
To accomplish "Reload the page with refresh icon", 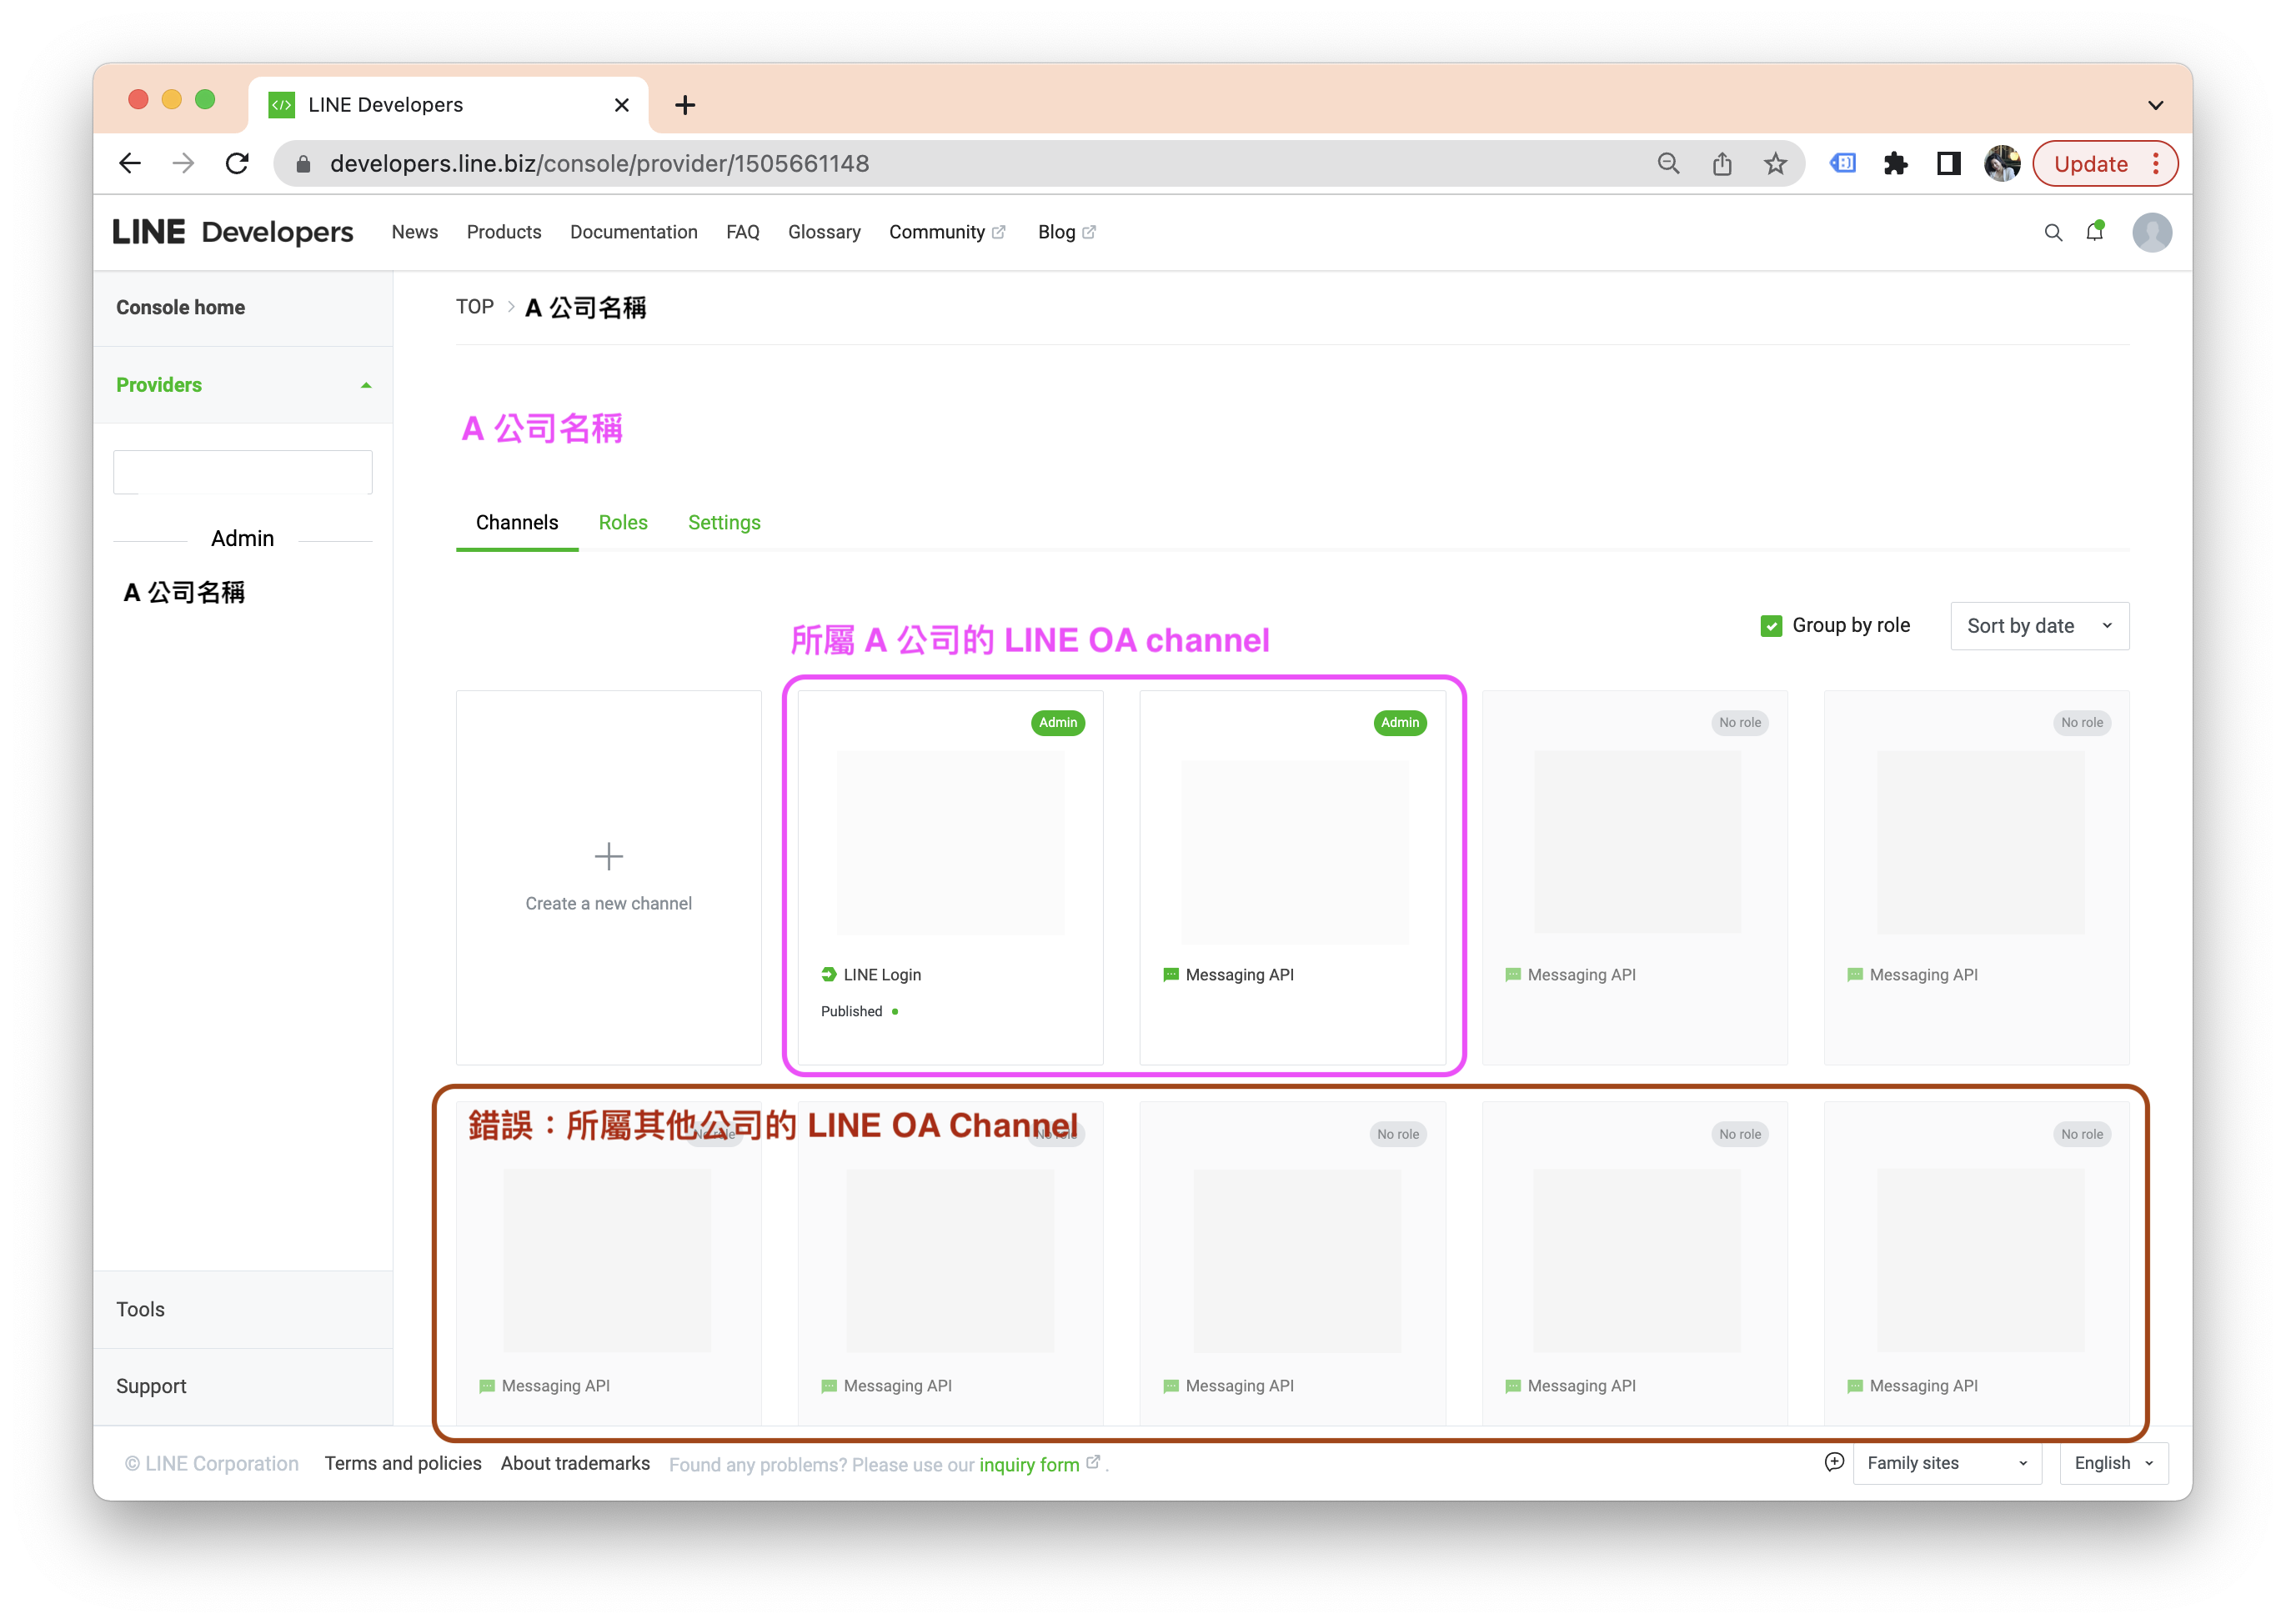I will point(237,163).
